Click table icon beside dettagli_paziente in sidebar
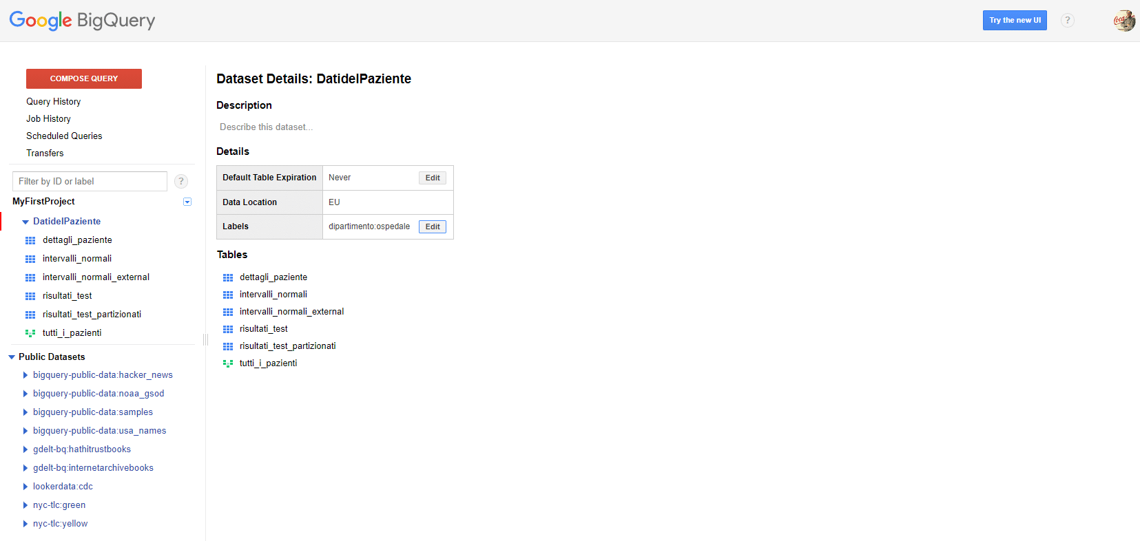This screenshot has height=541, width=1140. tap(30, 240)
